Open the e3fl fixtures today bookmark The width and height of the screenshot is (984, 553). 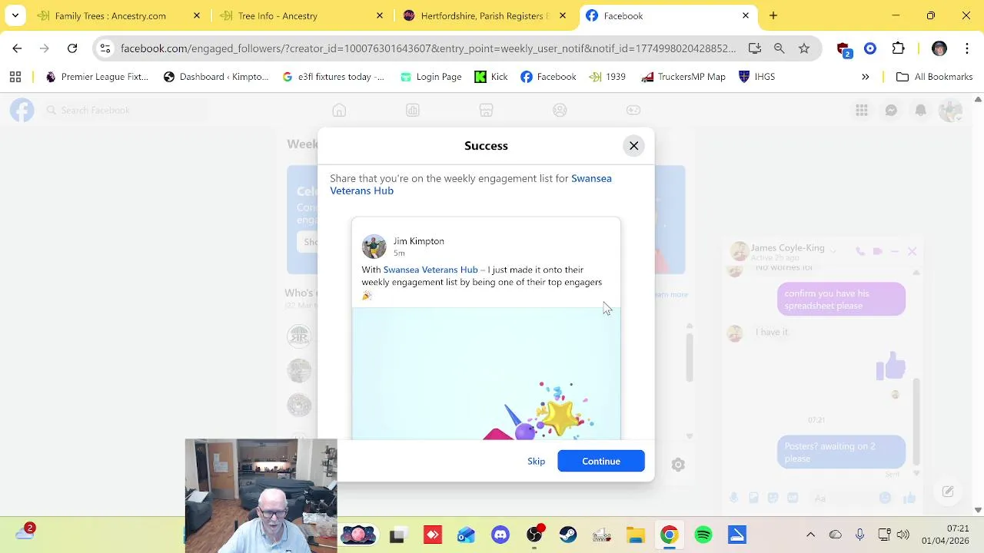(x=333, y=77)
